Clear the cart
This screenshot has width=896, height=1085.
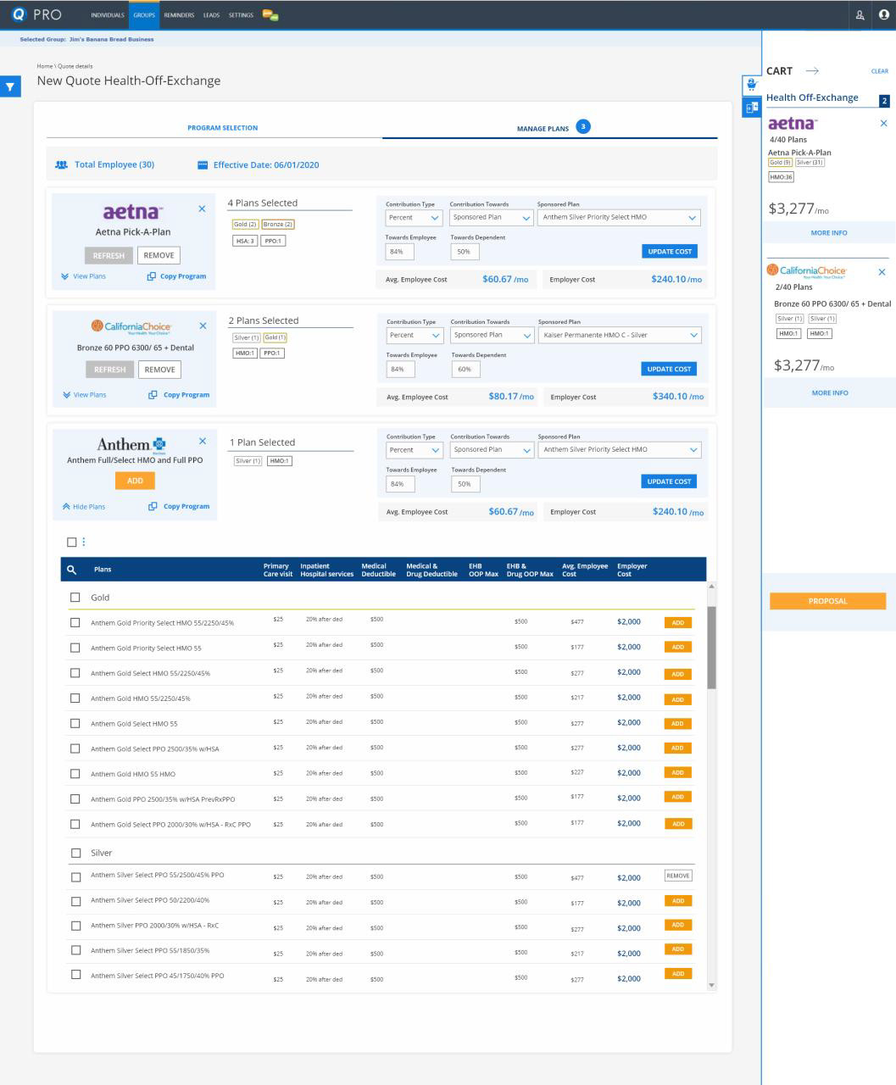pos(880,71)
